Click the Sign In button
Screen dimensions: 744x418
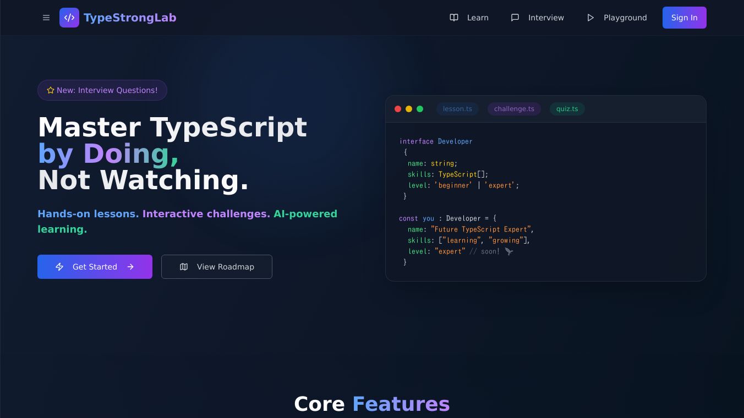(685, 18)
